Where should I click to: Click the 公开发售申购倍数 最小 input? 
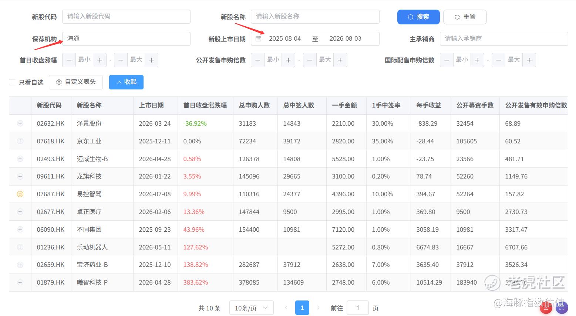[x=273, y=60]
